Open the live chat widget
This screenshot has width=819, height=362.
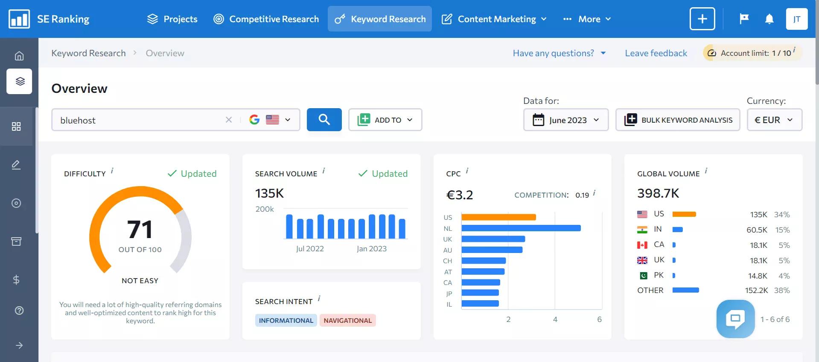click(735, 319)
